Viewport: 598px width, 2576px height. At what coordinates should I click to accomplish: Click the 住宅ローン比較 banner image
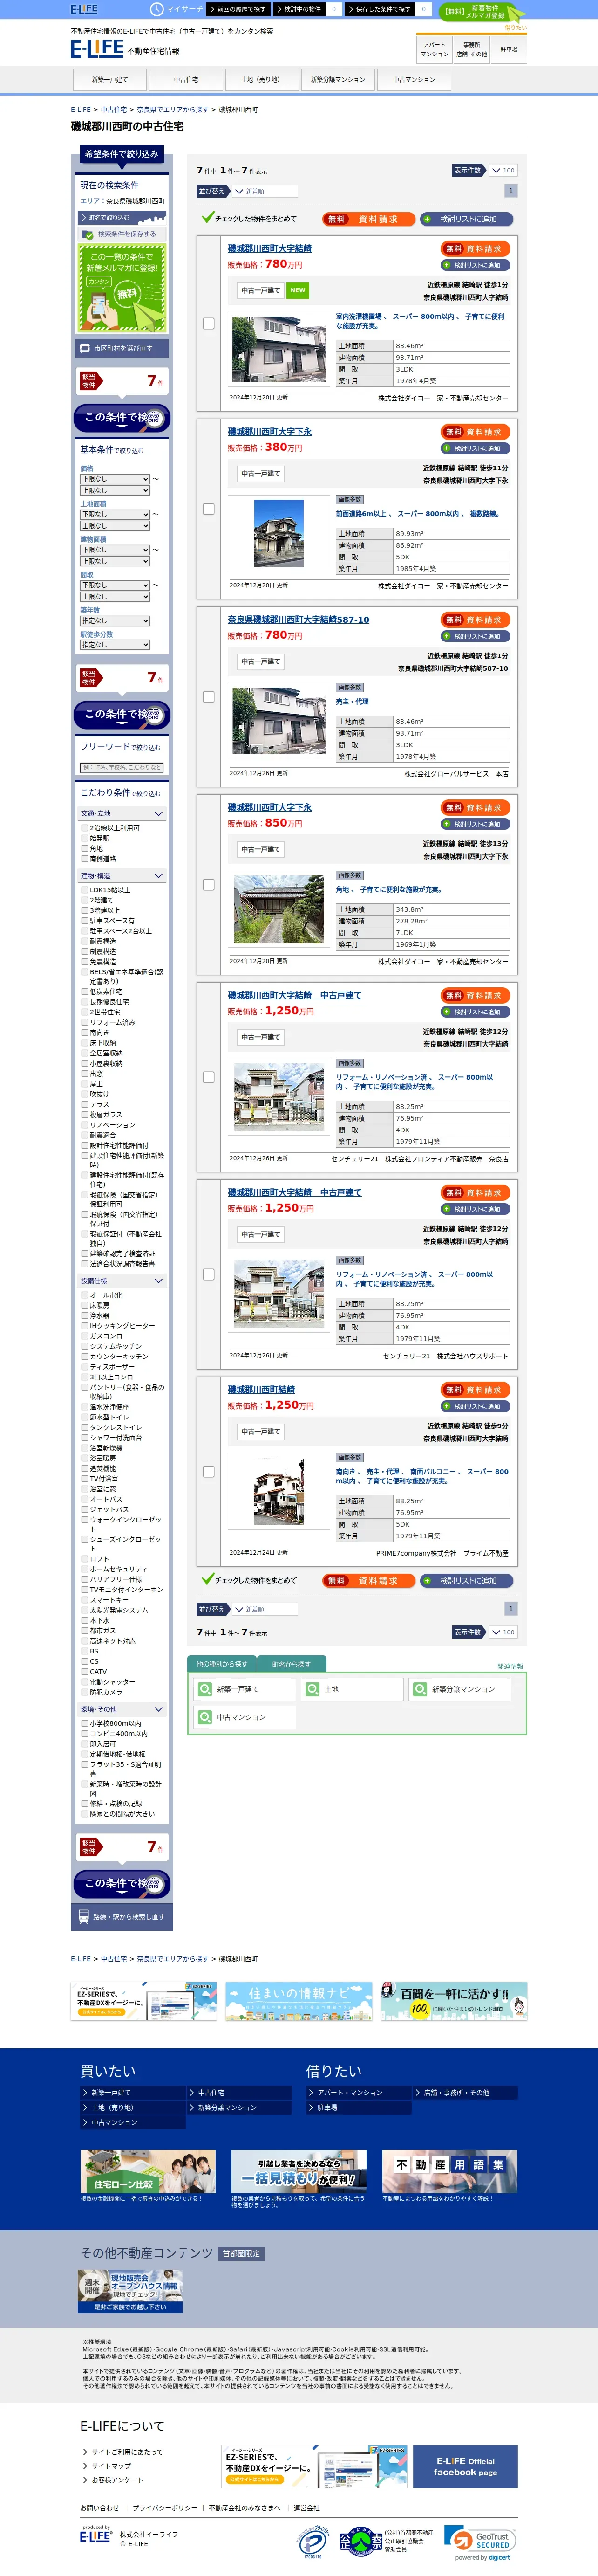pyautogui.click(x=147, y=2172)
